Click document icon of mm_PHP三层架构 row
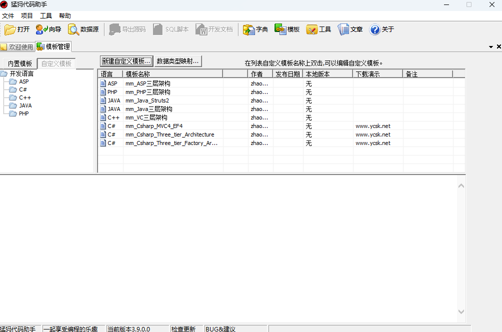The image size is (502, 332). [x=103, y=92]
